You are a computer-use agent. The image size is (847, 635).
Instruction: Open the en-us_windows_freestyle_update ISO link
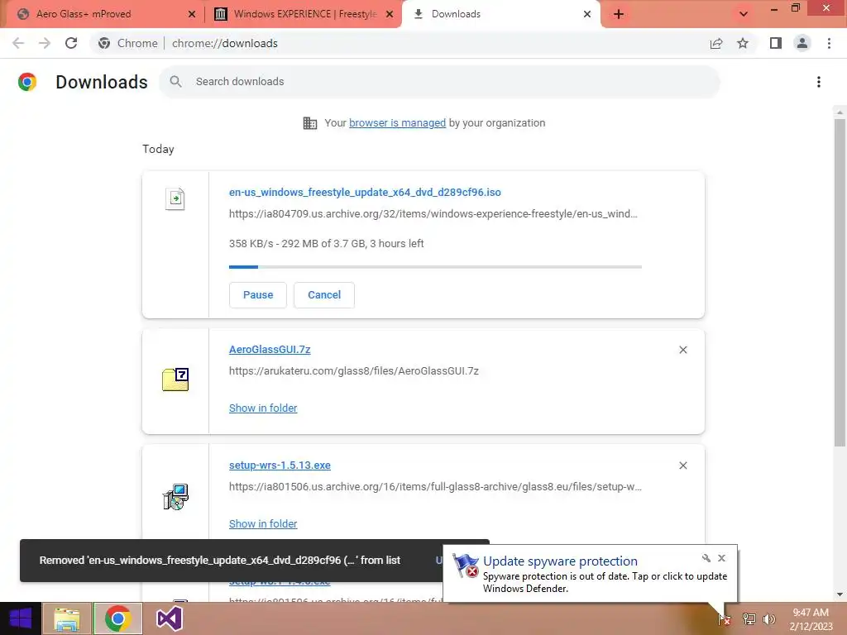pos(365,192)
